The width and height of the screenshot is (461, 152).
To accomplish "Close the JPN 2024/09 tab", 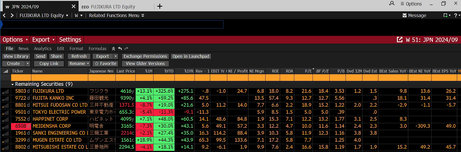I will pyautogui.click(x=73, y=6).
